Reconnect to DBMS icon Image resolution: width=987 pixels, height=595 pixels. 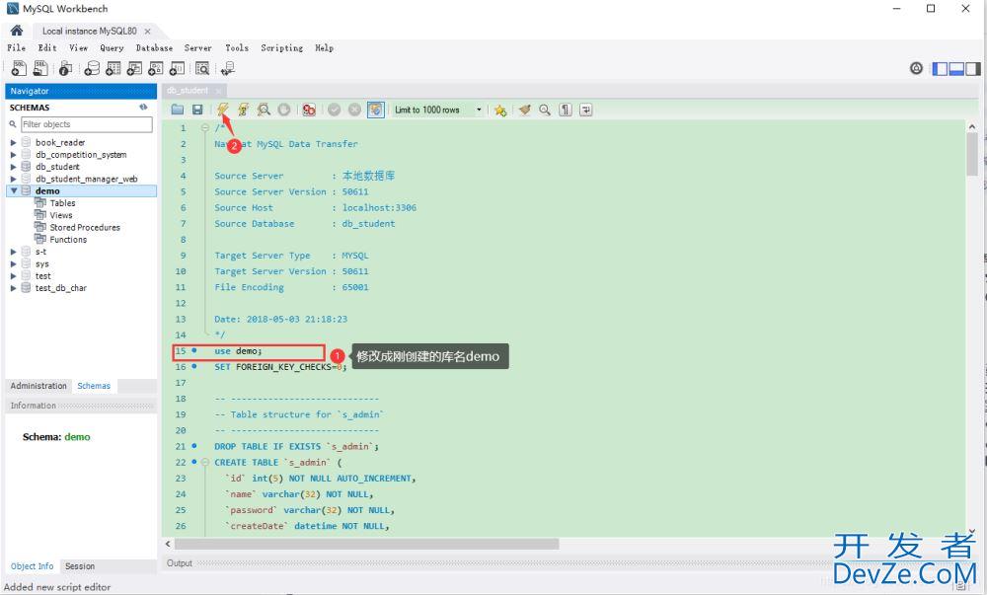(228, 68)
